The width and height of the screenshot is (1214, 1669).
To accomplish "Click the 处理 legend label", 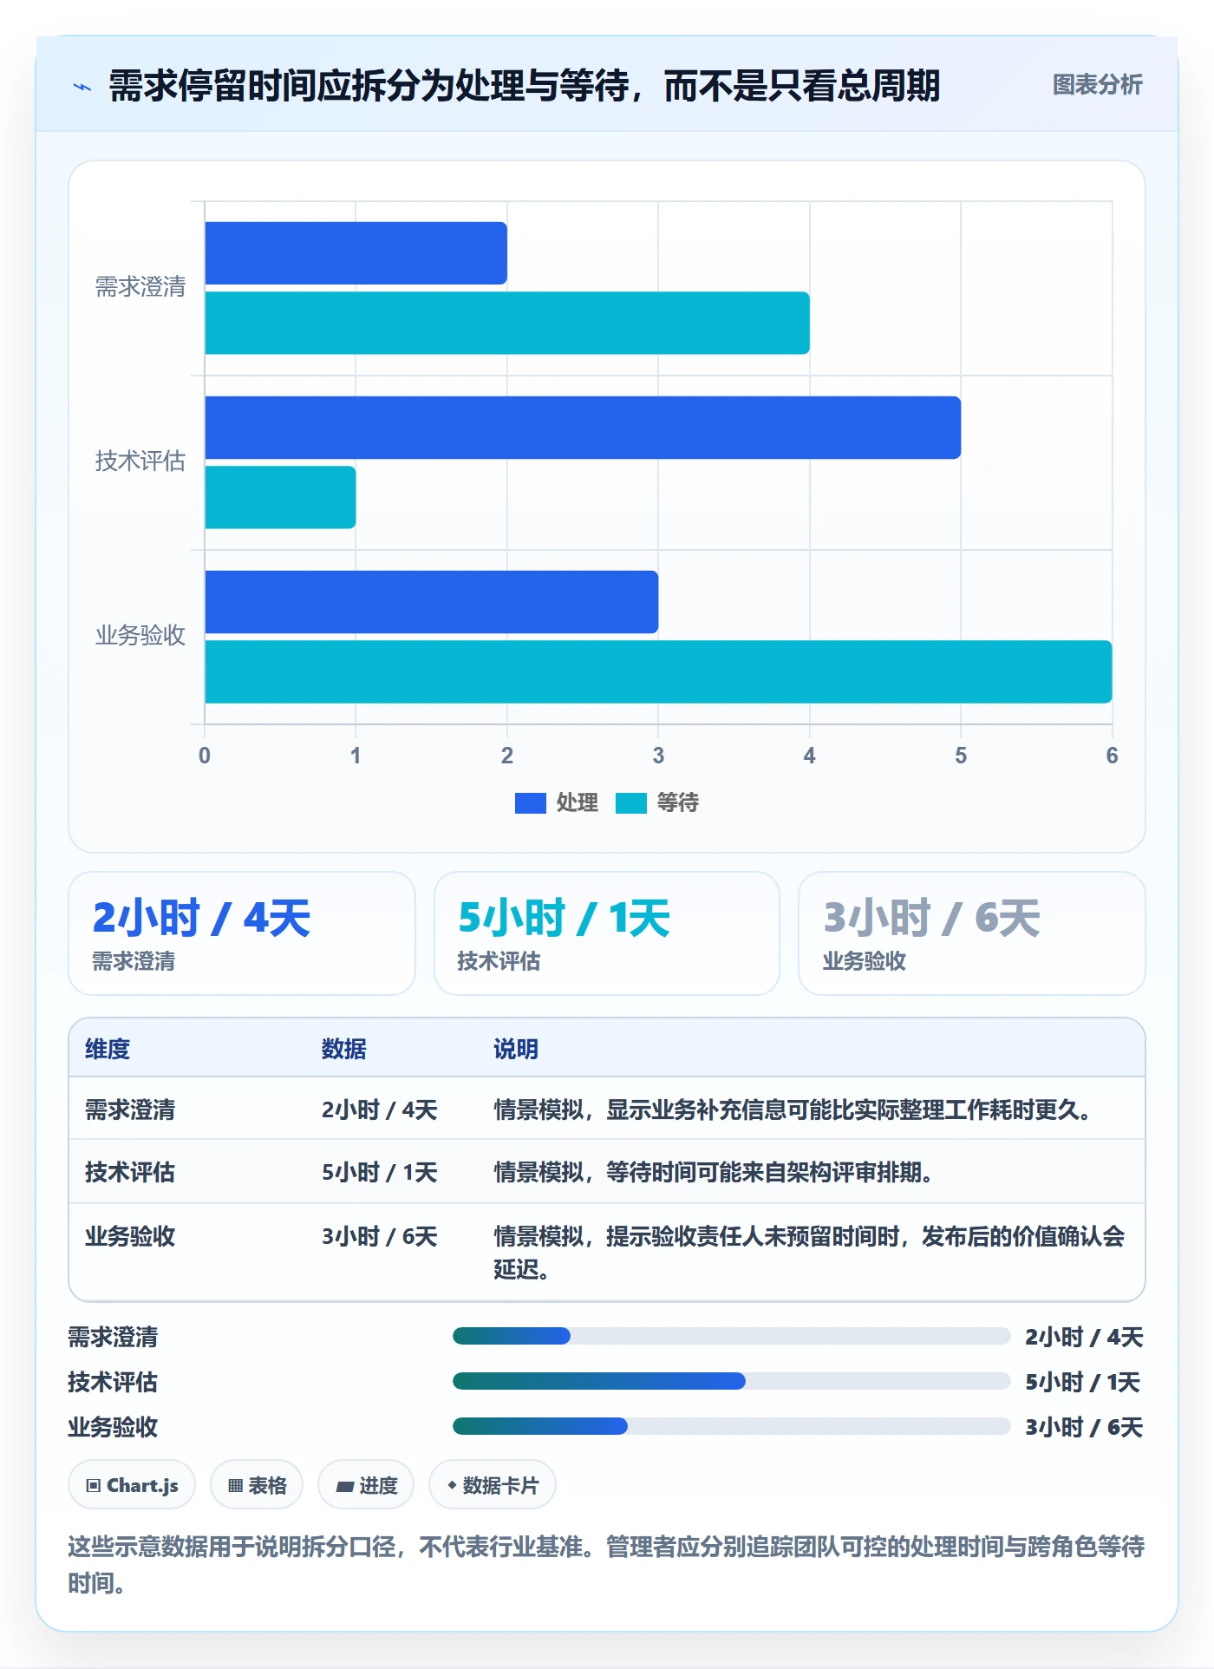I will point(578,803).
